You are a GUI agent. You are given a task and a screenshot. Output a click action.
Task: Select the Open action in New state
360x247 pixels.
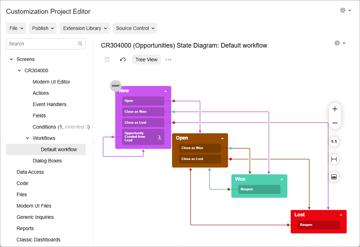coord(143,101)
